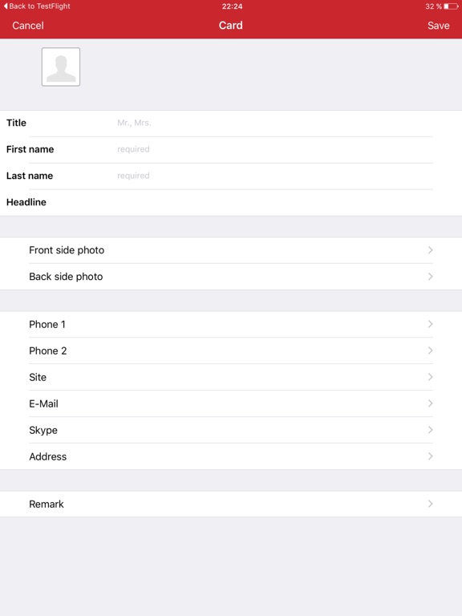Select the Skype entry label

coord(43,430)
